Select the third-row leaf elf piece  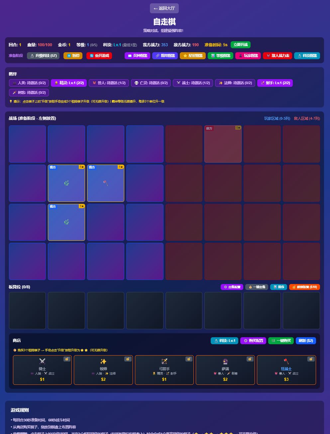point(66,222)
